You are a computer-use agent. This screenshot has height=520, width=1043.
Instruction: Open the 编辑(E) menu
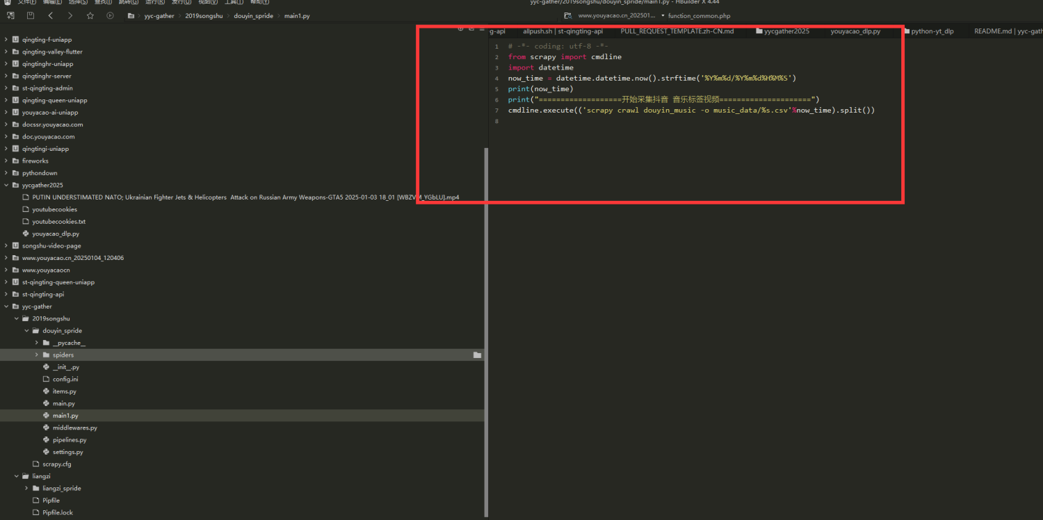(x=53, y=2)
